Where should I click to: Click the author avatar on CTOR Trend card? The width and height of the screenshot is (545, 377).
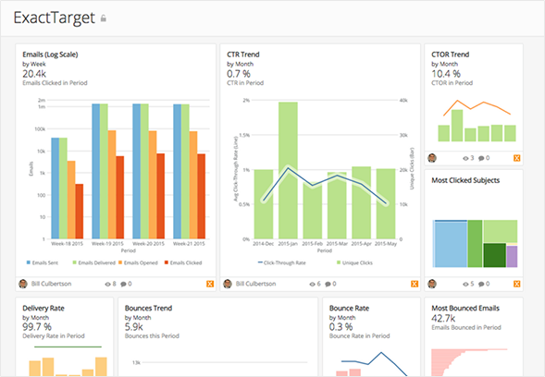coord(432,158)
